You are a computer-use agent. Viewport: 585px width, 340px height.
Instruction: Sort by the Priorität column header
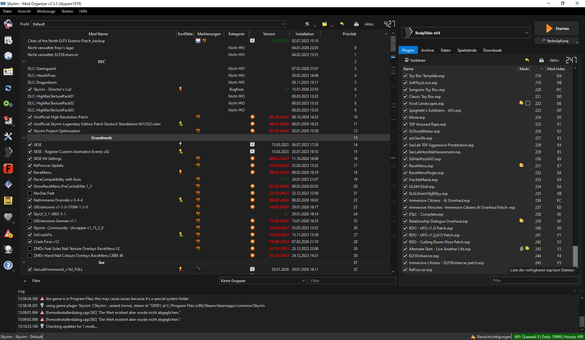point(349,34)
